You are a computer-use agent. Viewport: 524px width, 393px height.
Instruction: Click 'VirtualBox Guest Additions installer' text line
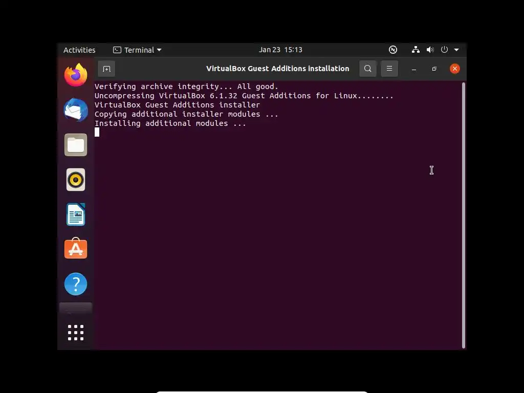pyautogui.click(x=177, y=105)
